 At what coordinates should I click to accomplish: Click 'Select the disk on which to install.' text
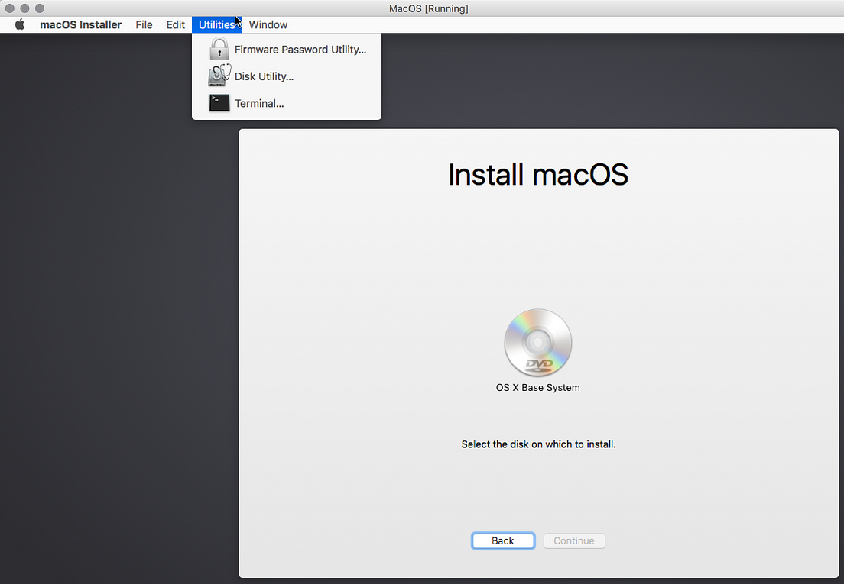tap(538, 444)
